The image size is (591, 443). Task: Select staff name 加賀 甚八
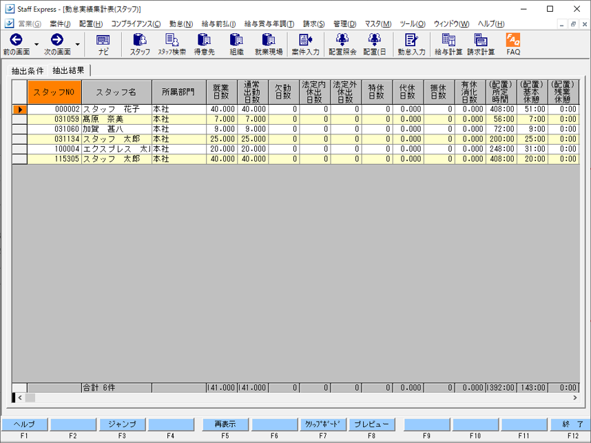[x=117, y=129]
